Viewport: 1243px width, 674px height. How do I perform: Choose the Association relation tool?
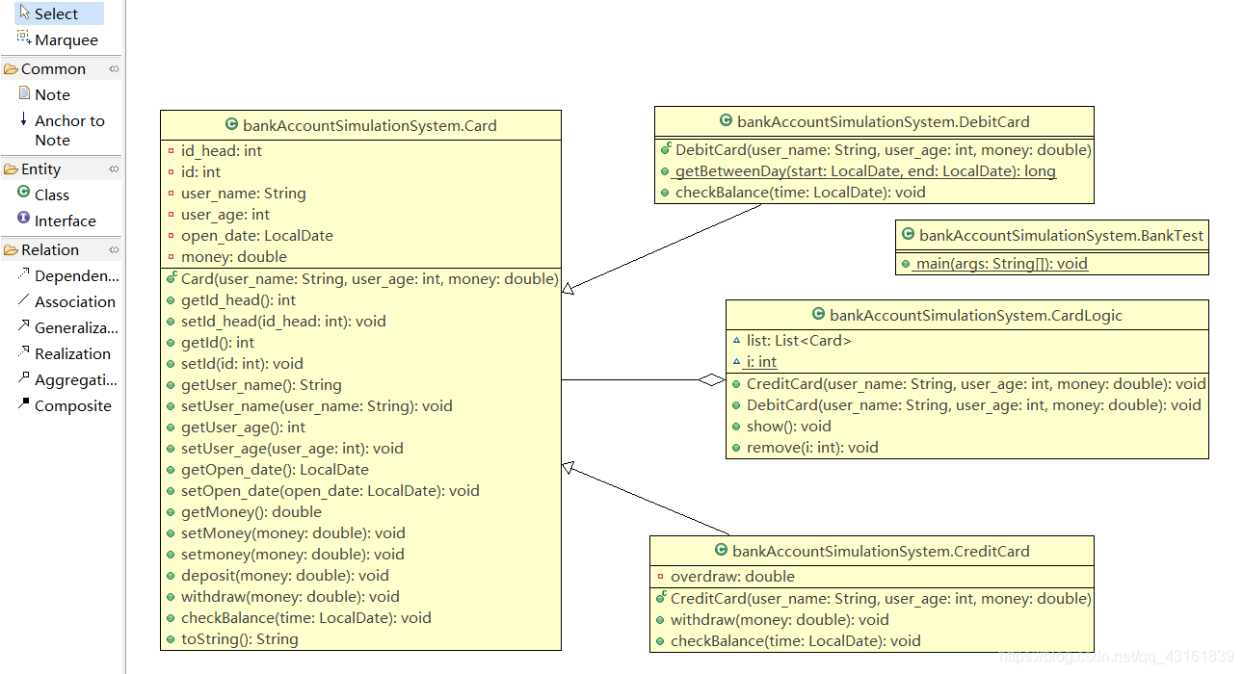pos(66,301)
